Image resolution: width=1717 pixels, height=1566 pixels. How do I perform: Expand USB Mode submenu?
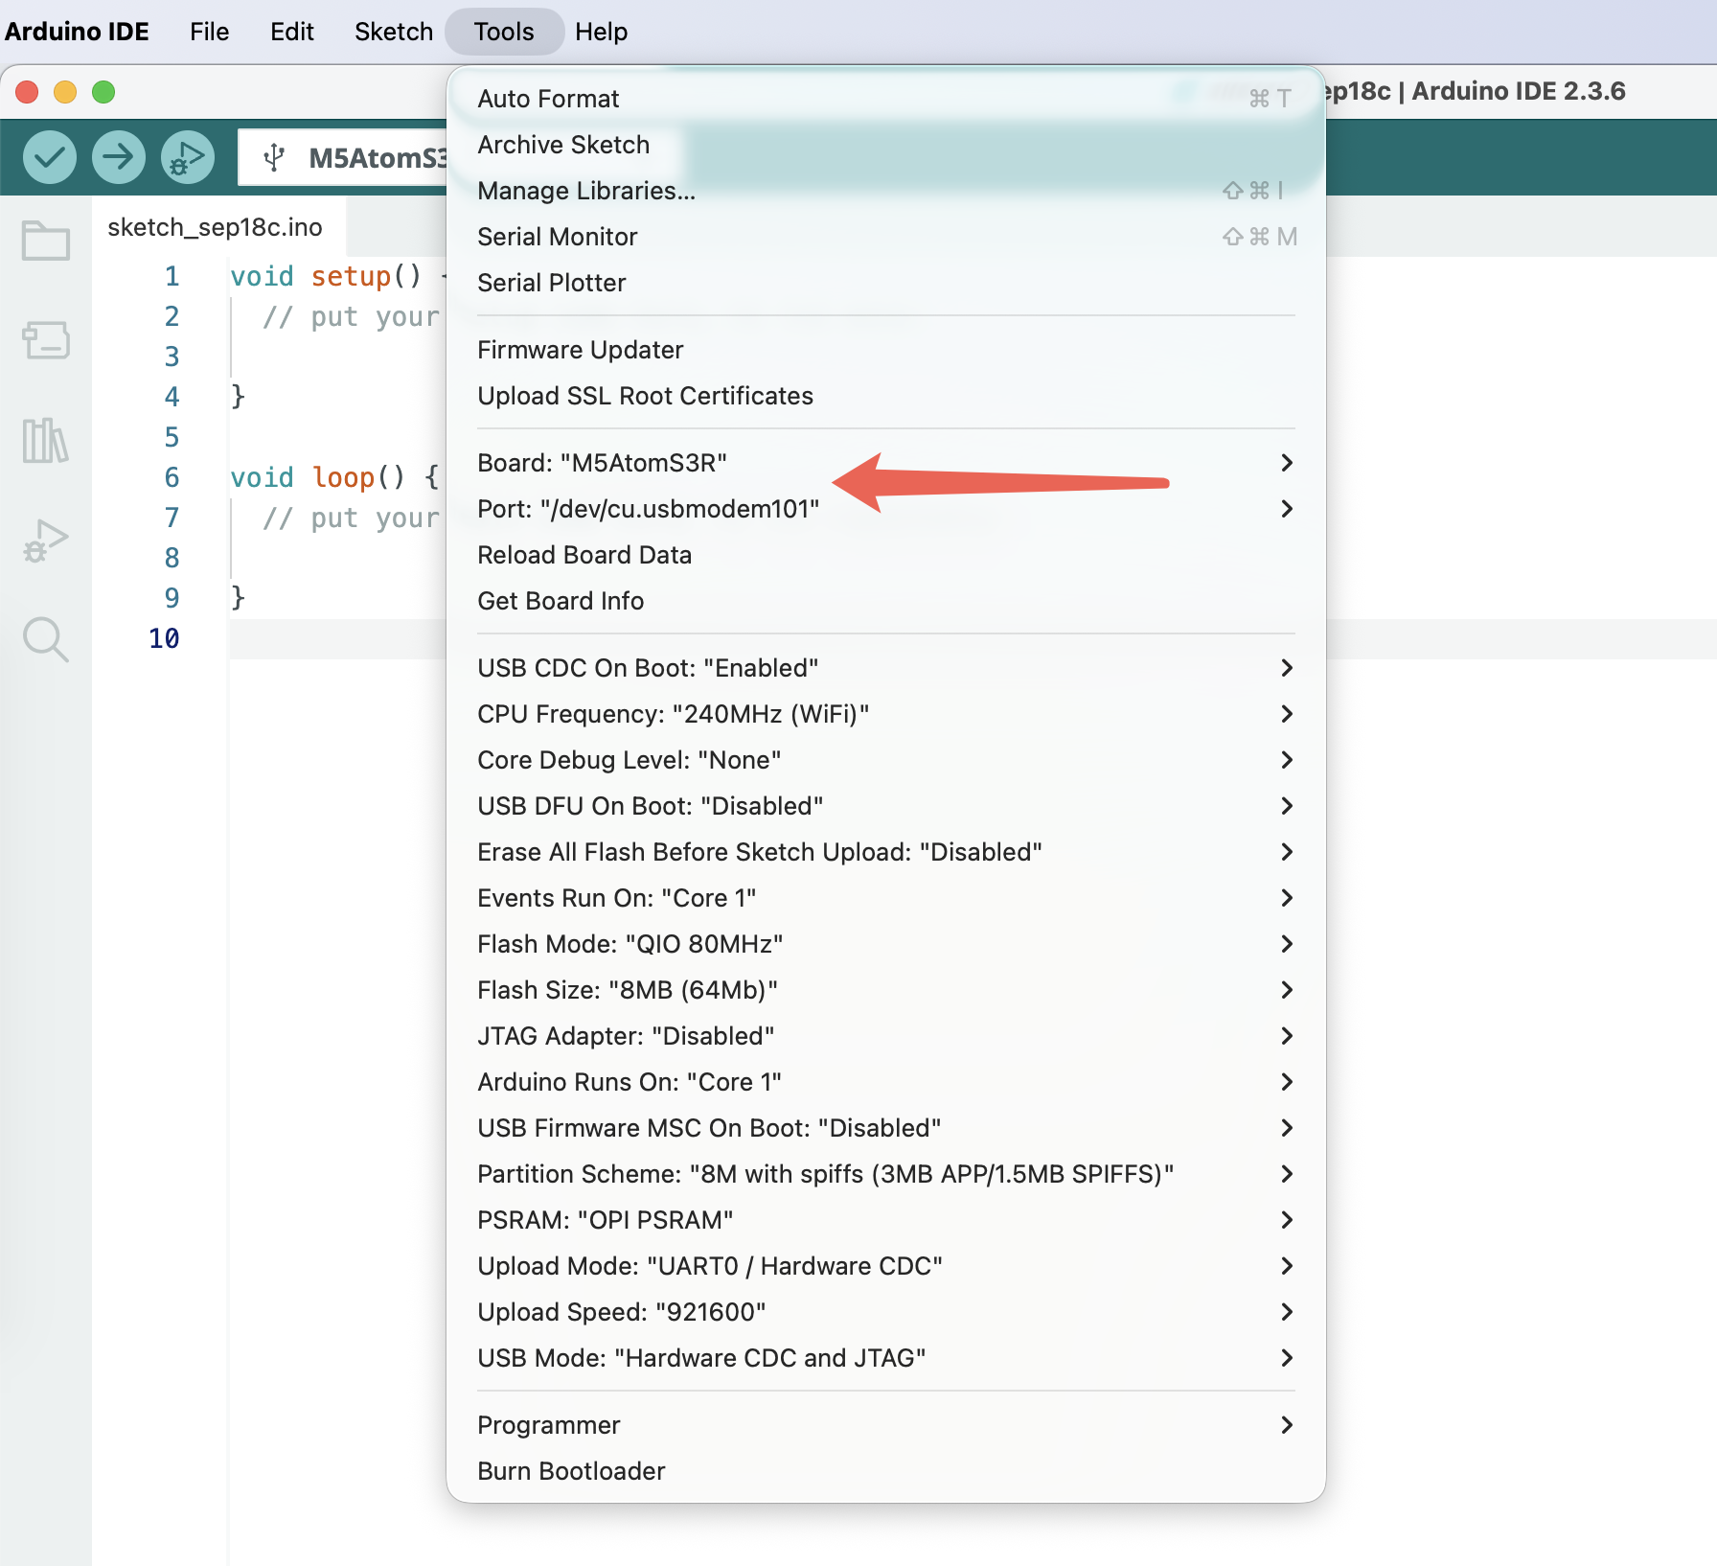click(886, 1358)
